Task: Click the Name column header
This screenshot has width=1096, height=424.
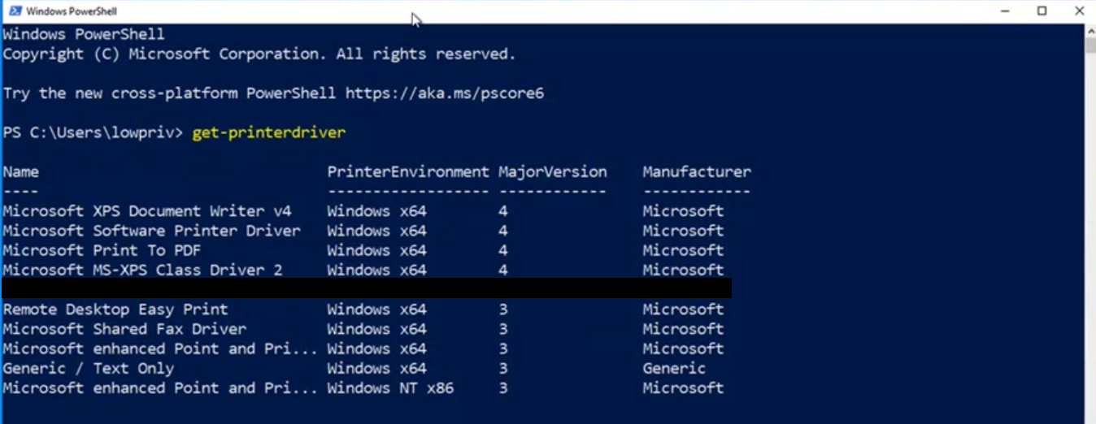Action: click(20, 172)
